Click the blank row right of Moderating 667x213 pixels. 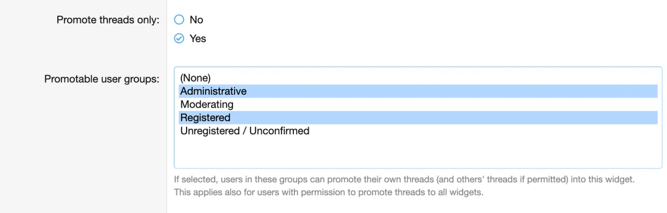click(443, 105)
